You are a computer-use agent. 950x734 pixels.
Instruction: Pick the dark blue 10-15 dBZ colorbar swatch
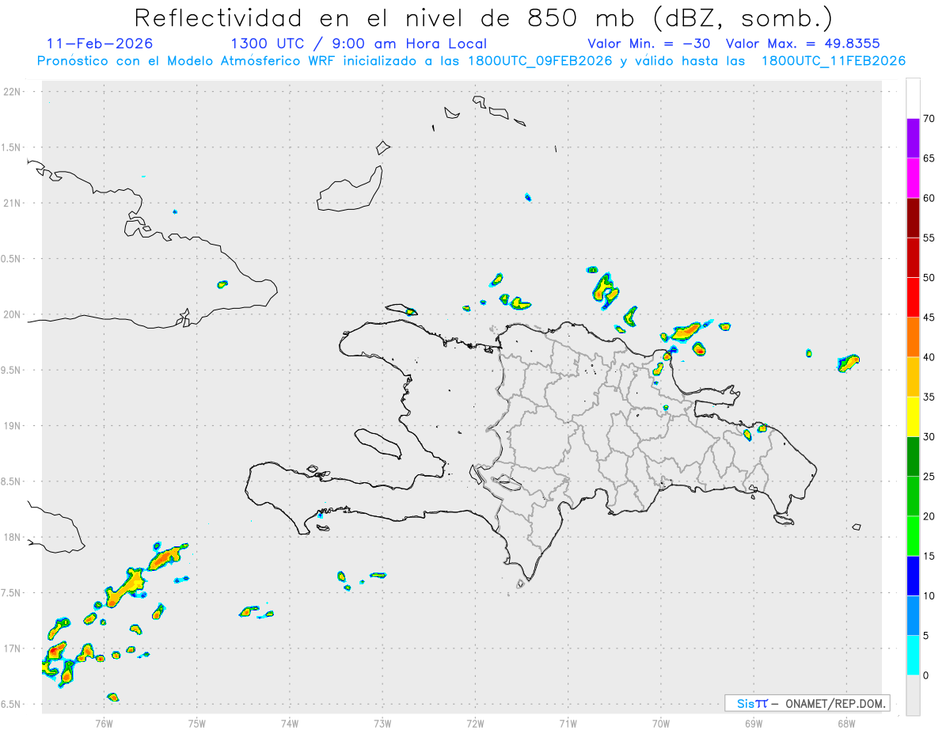coord(913,576)
